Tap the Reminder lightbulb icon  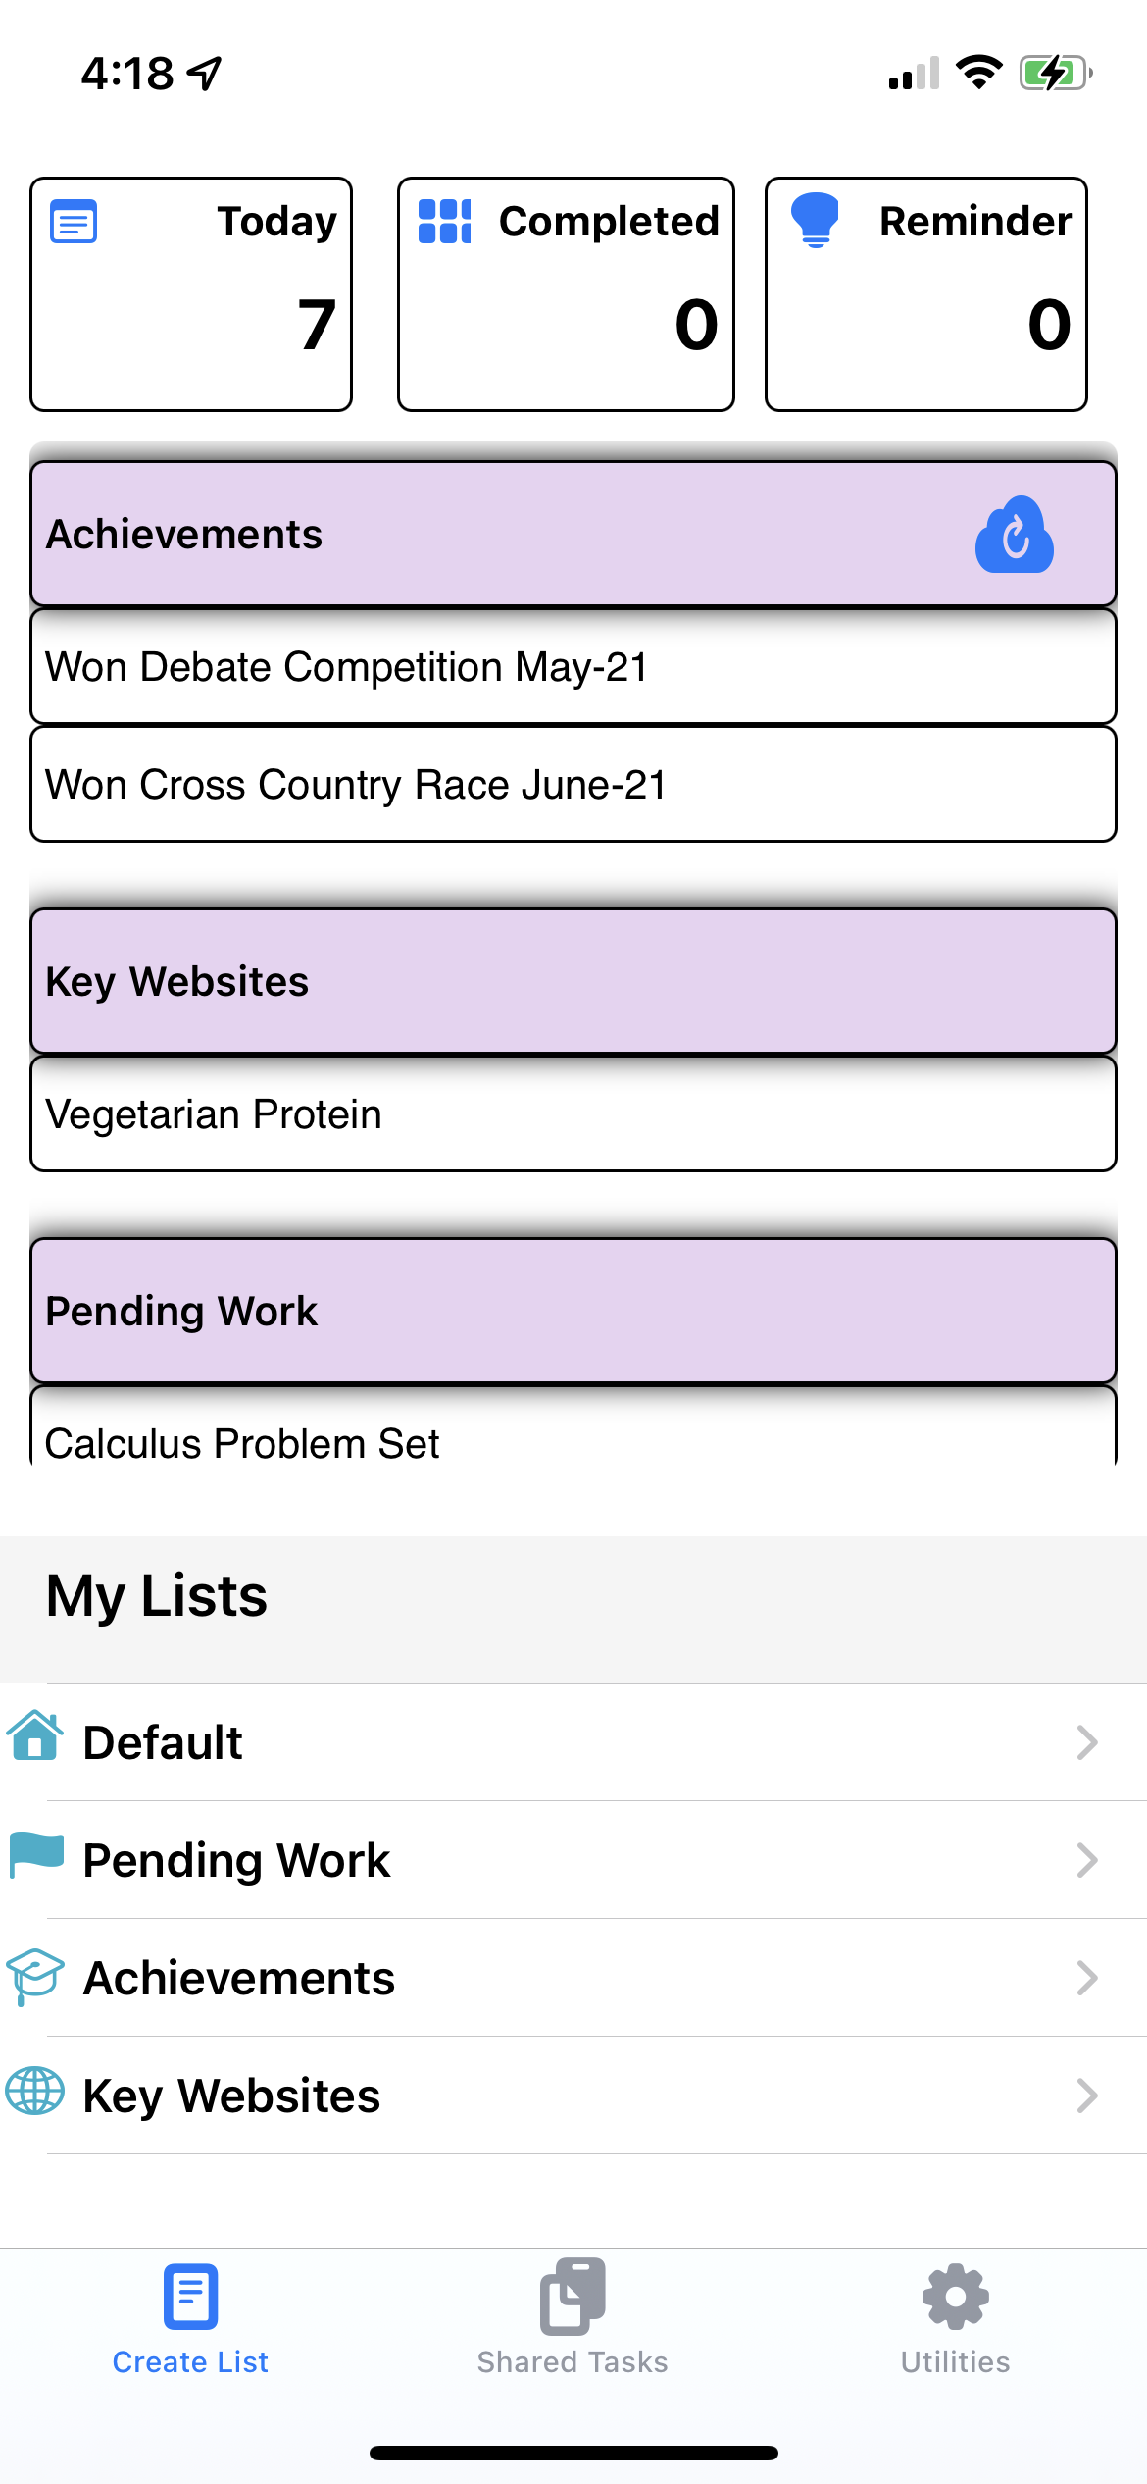(x=815, y=219)
